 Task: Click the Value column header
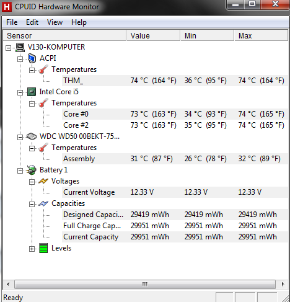(x=153, y=35)
